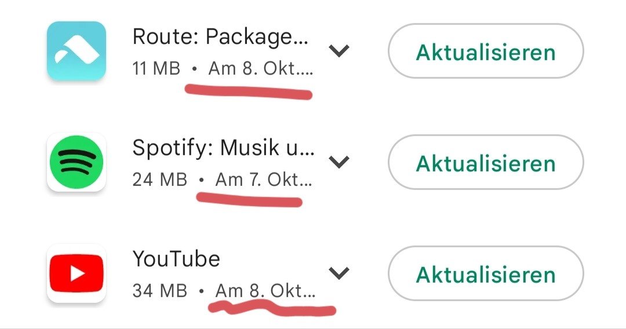Screen dimensions: 626x329
Task: Click Route's Am 8. Okt… date text
Action: [261, 68]
